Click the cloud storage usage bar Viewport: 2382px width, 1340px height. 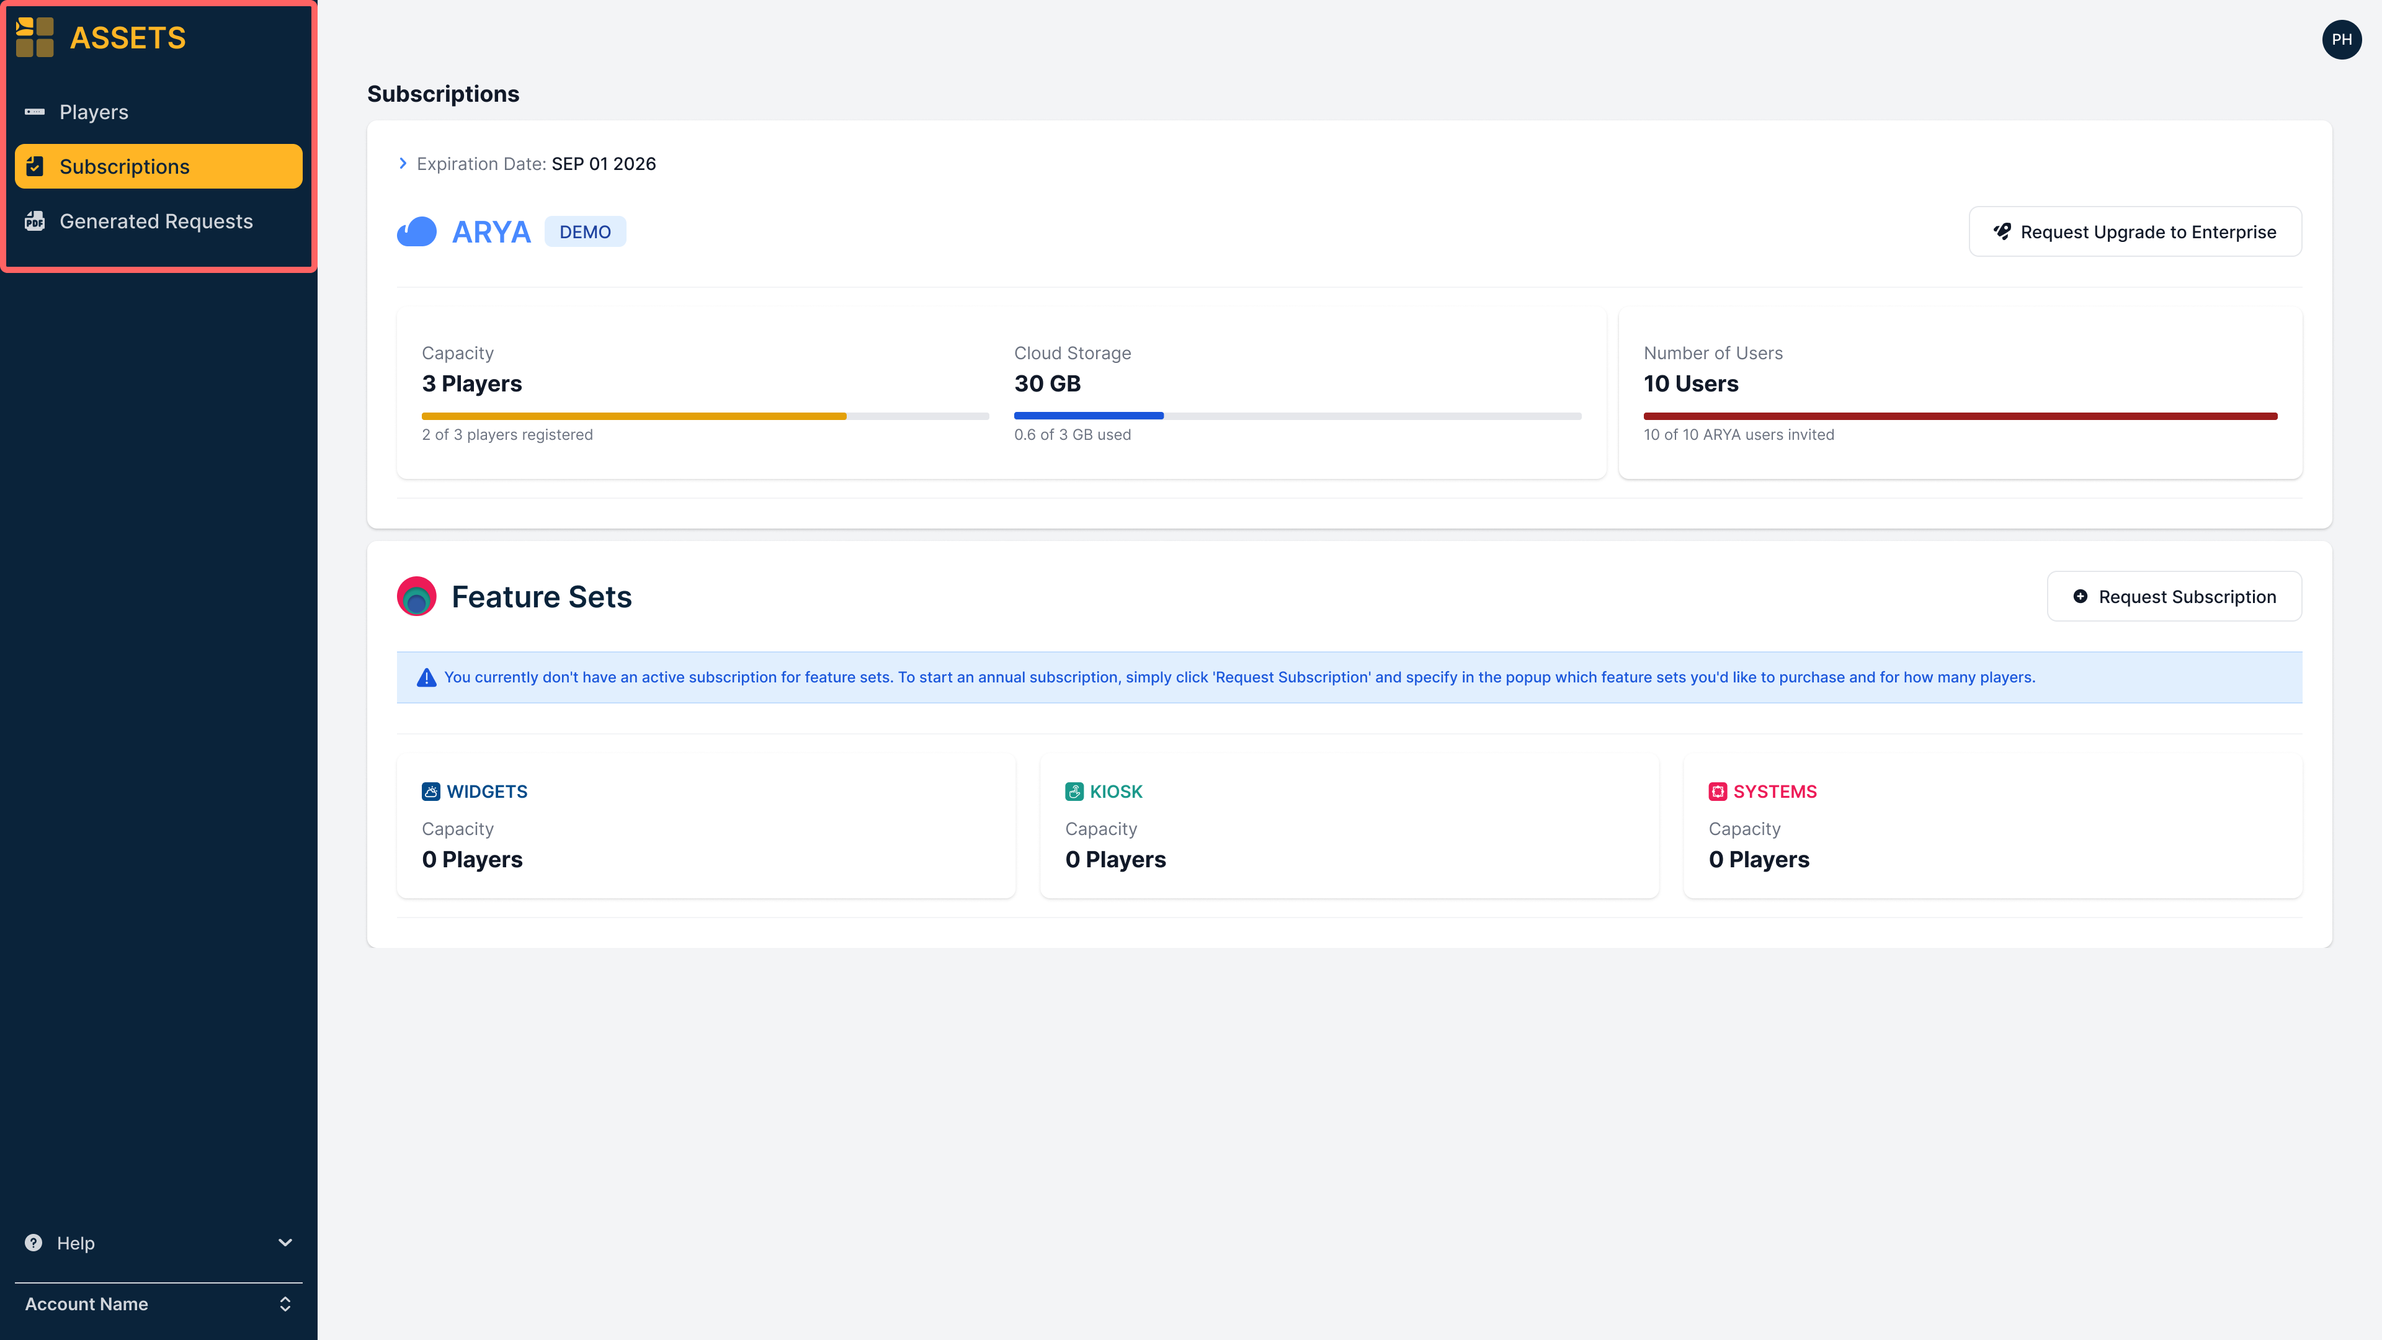pos(1297,416)
